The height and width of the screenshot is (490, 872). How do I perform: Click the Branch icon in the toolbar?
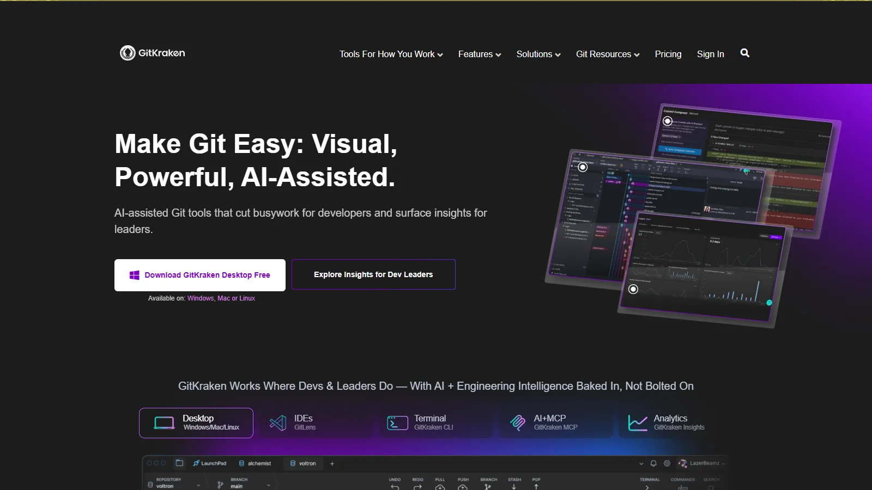(488, 487)
